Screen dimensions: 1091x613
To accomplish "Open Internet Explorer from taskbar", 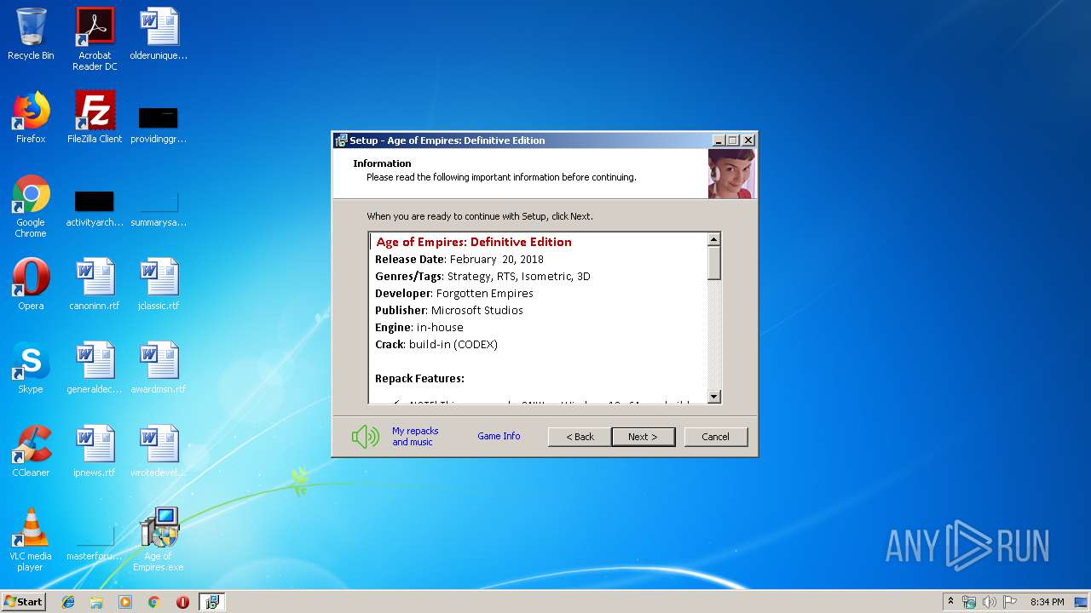I will [x=68, y=602].
